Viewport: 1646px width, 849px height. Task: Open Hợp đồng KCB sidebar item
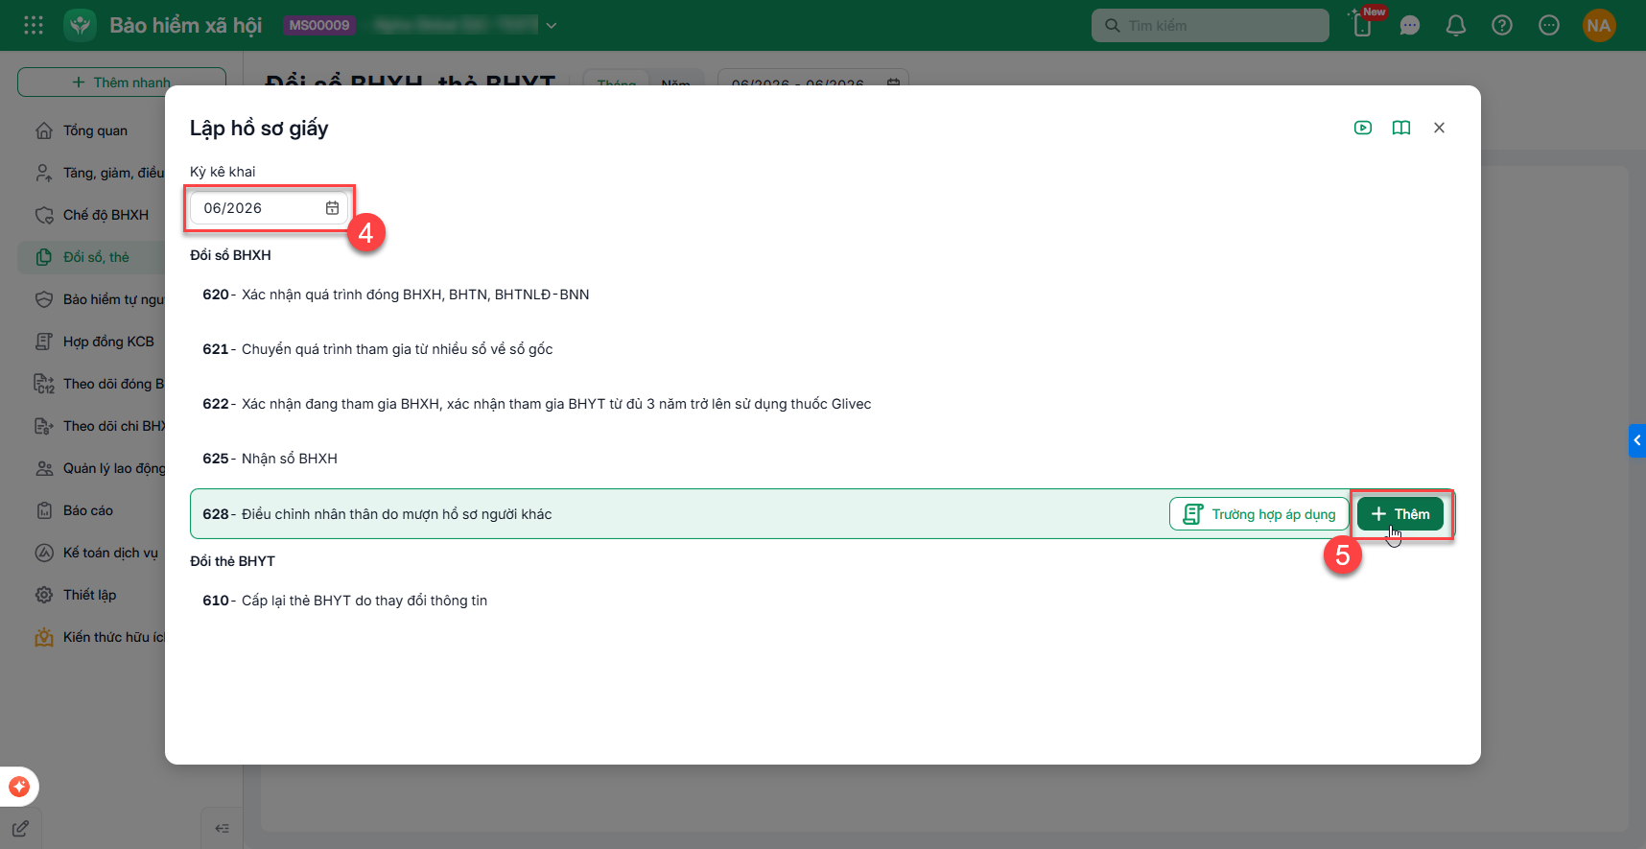click(x=95, y=342)
